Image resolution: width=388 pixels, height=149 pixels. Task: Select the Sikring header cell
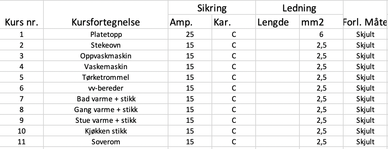[212, 8]
